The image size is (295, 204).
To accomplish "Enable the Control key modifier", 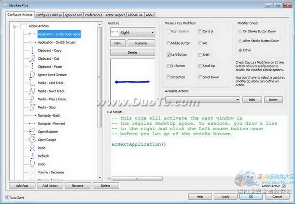I will [200, 31].
